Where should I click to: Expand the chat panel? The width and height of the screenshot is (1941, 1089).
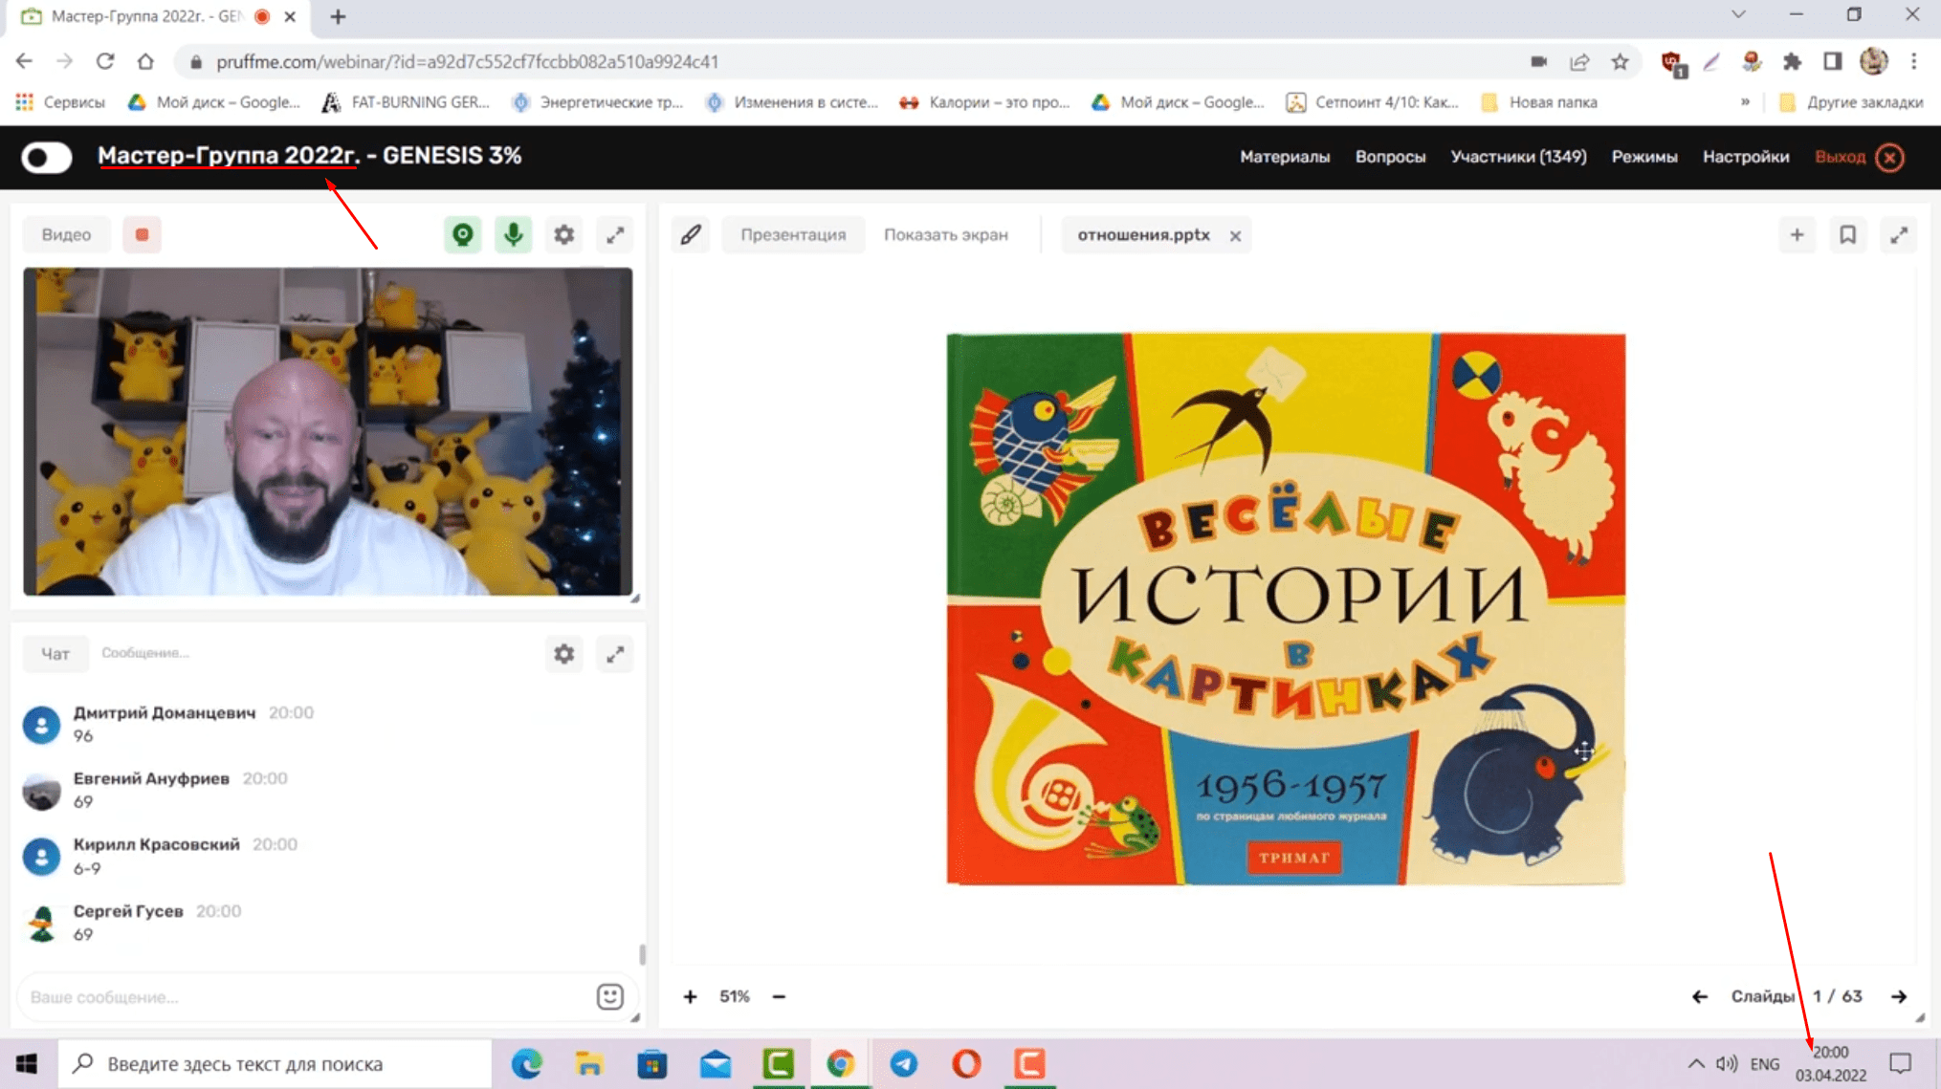(615, 654)
